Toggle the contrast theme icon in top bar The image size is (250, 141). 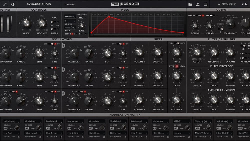pyautogui.click(x=13, y=4)
